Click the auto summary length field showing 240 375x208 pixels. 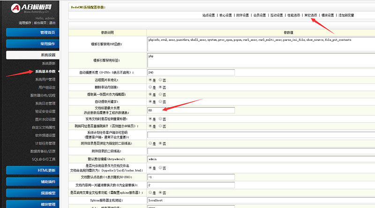coord(191,72)
